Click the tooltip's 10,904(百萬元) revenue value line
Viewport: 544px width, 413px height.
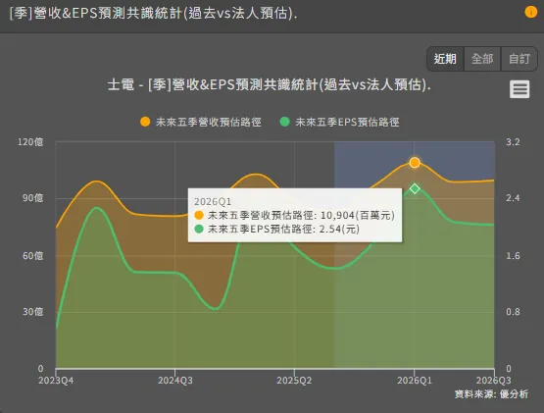pyautogui.click(x=295, y=216)
